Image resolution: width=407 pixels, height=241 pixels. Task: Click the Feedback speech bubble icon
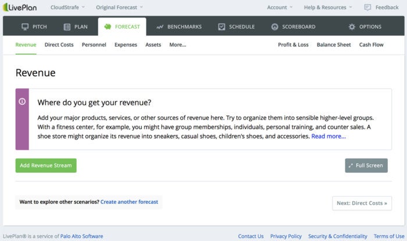click(x=367, y=8)
